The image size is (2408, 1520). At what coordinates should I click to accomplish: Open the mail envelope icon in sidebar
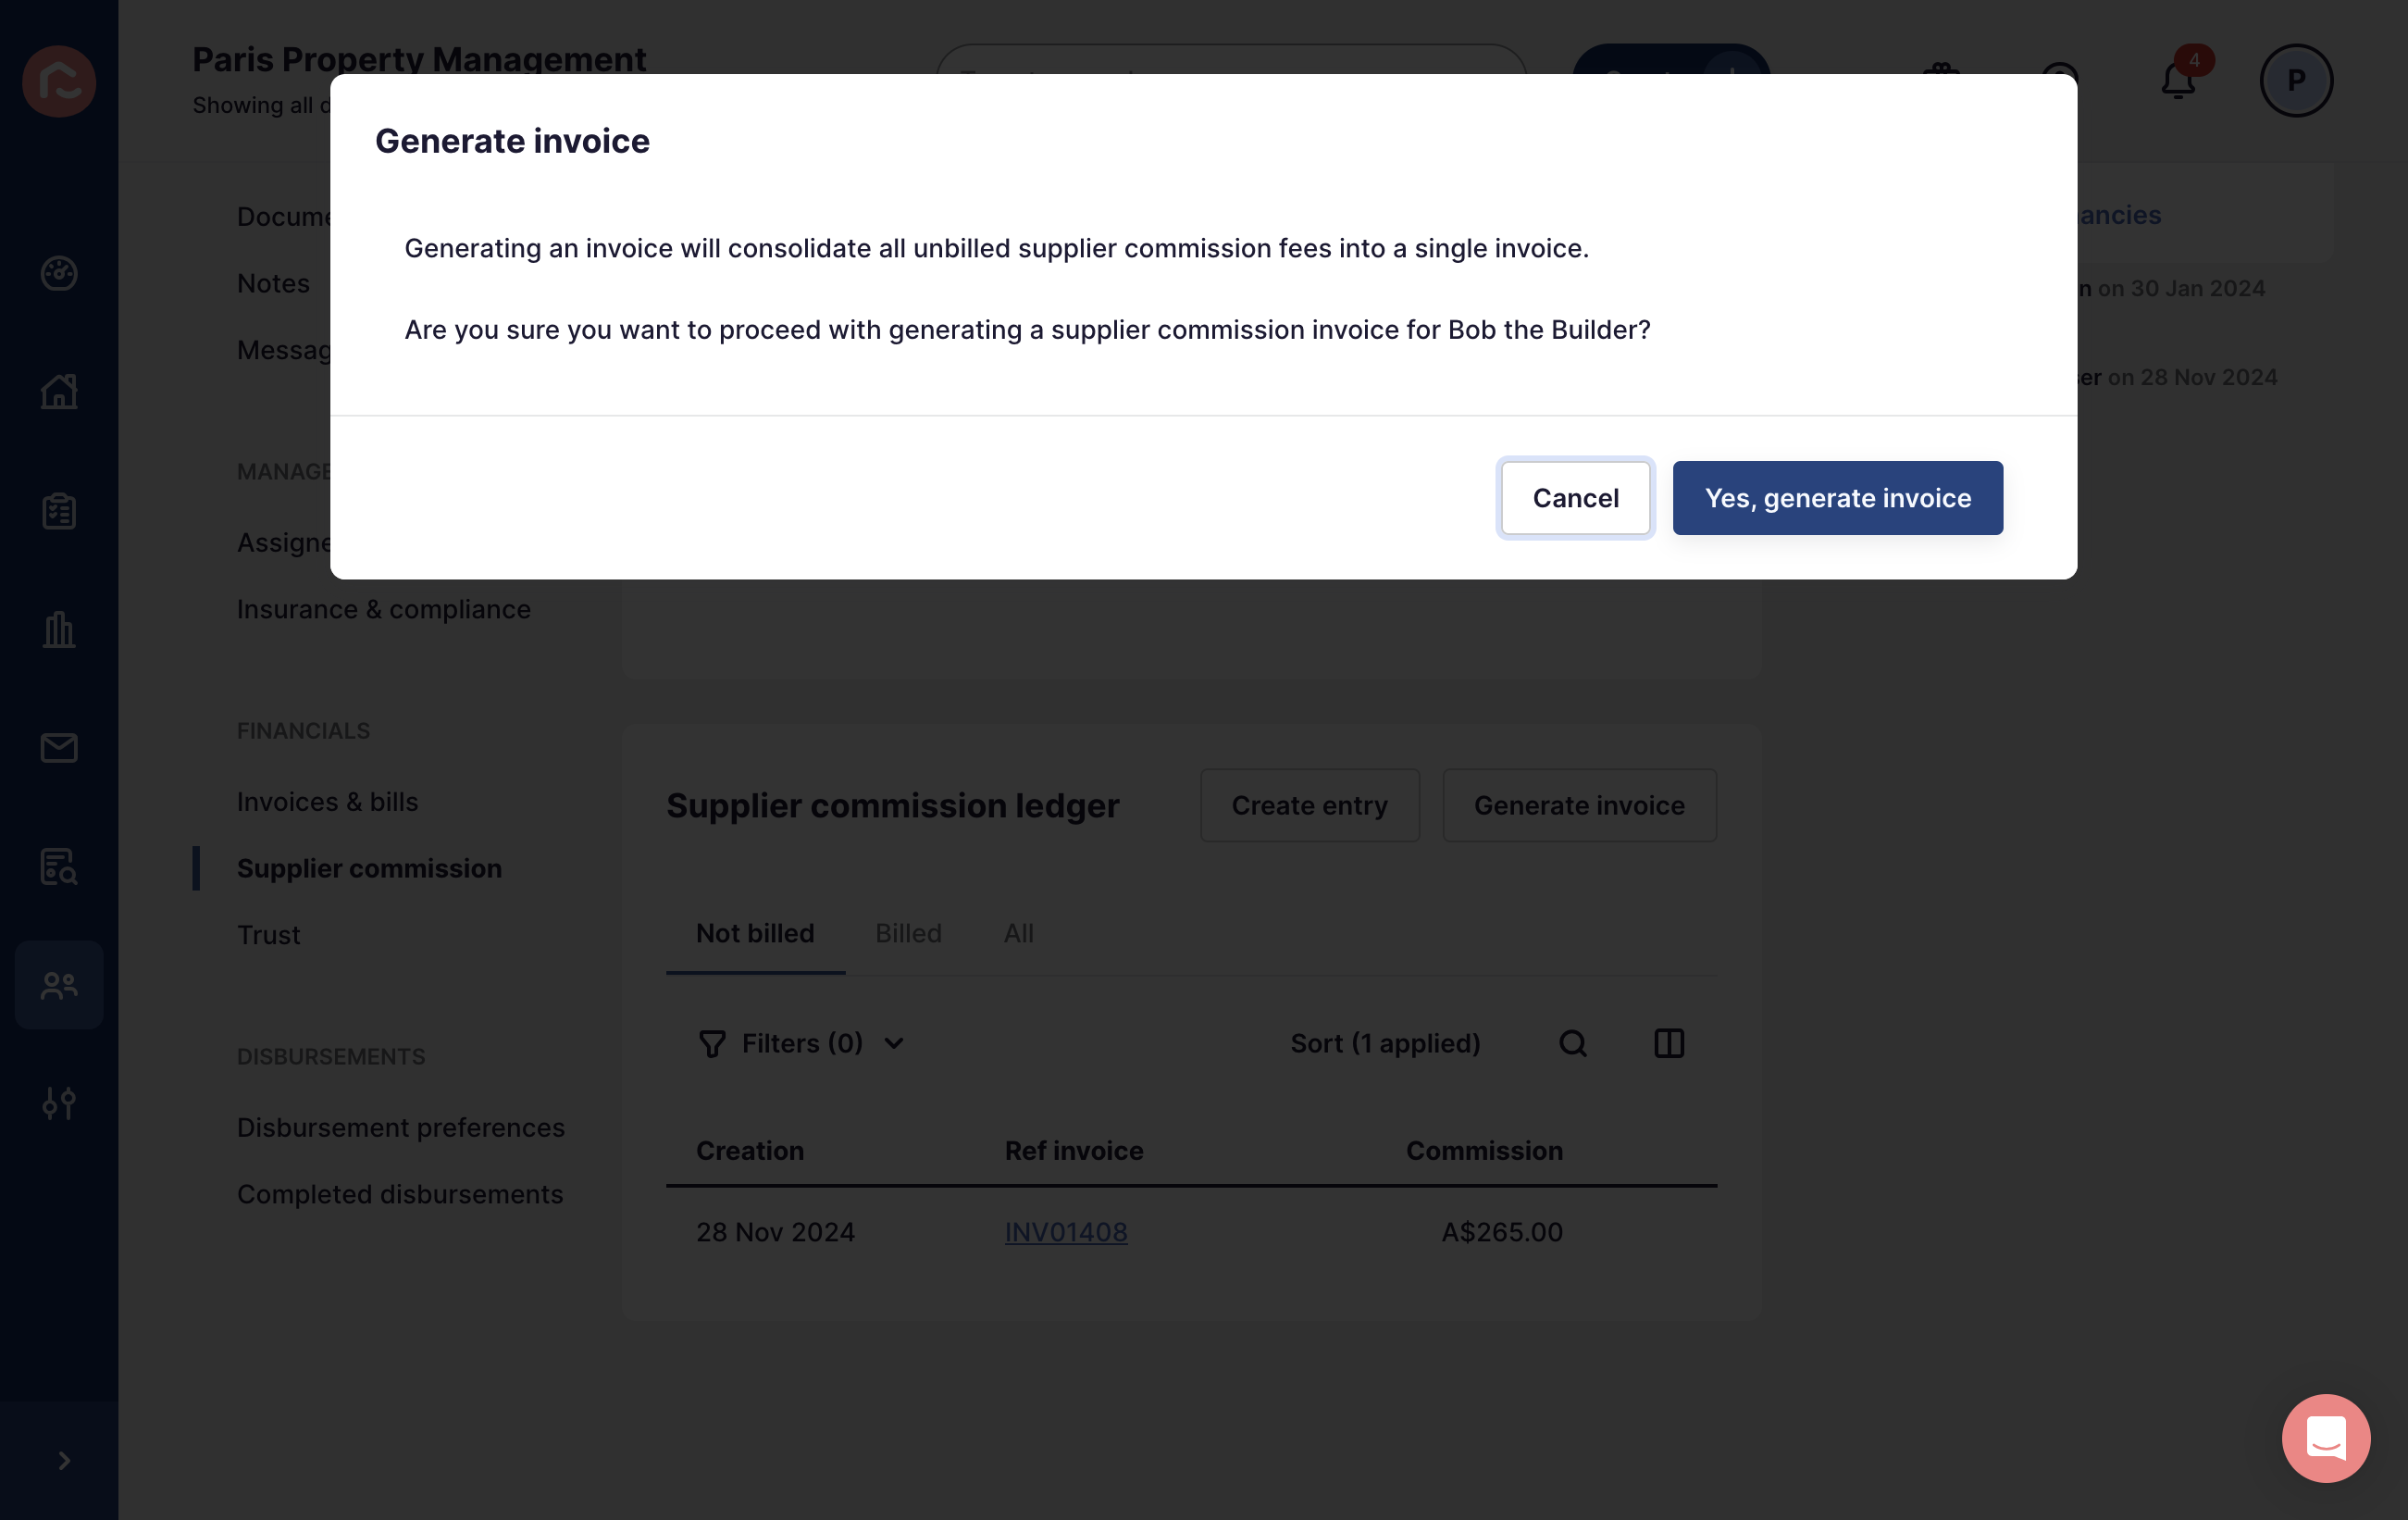[59, 747]
